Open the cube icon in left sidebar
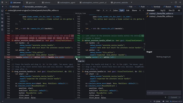 (x=2, y=22)
